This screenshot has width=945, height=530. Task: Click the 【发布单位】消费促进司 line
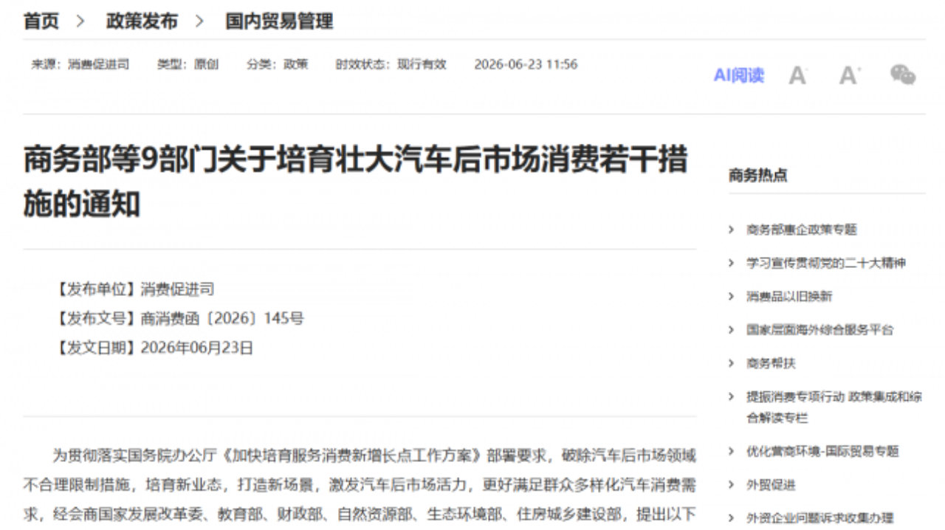[134, 289]
